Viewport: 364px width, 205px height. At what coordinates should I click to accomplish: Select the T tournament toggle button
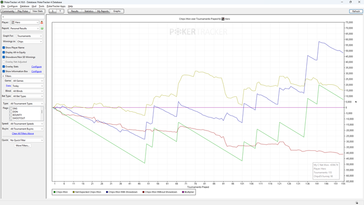tap(60, 11)
